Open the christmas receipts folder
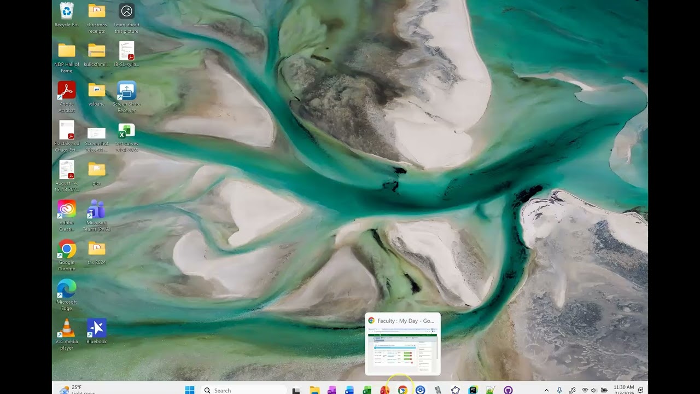This screenshot has width=700, height=394. click(x=97, y=18)
